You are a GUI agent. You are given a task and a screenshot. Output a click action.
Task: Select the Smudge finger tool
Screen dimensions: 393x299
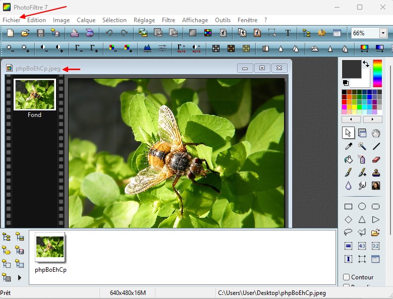pos(362,186)
